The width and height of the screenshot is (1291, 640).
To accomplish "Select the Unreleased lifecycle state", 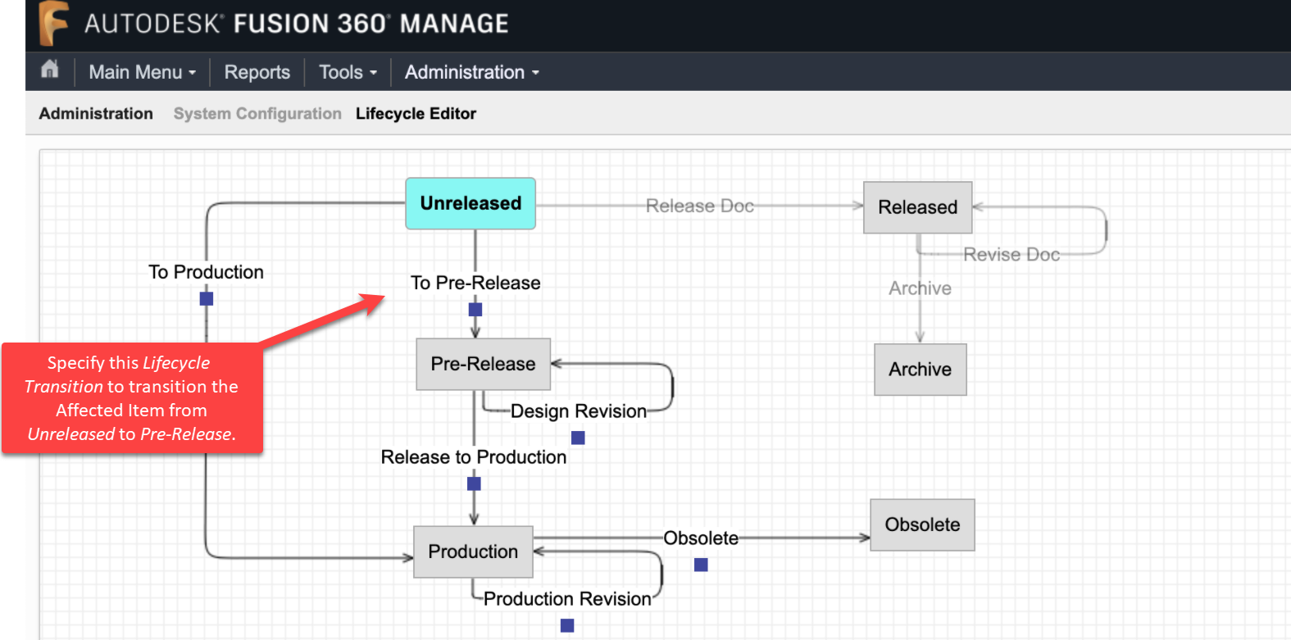I will tap(470, 203).
